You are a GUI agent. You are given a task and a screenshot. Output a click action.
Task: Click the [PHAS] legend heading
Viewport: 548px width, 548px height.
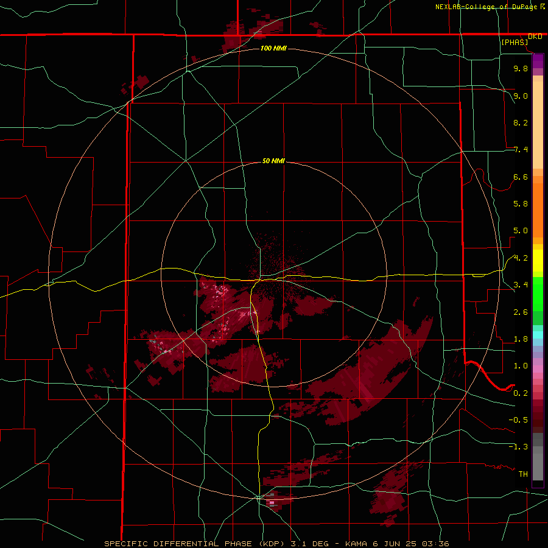pyautogui.click(x=515, y=42)
